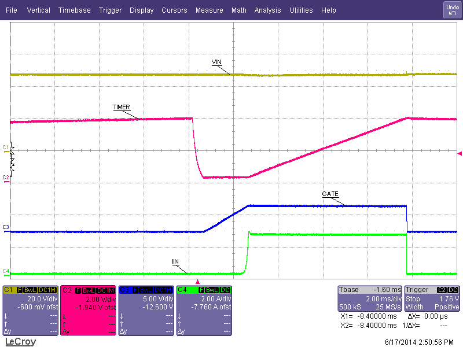Select the C3 ground marker on left edge

[5, 227]
